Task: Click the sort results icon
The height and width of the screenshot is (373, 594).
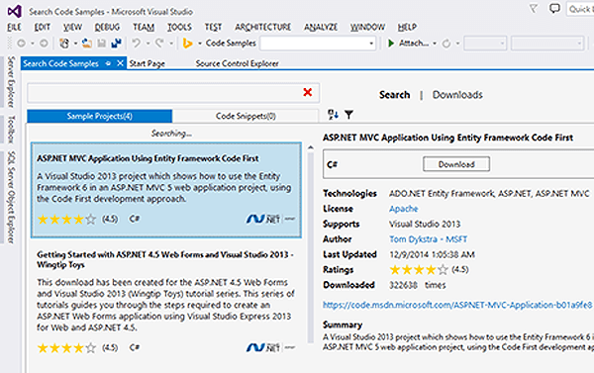Action: [333, 115]
